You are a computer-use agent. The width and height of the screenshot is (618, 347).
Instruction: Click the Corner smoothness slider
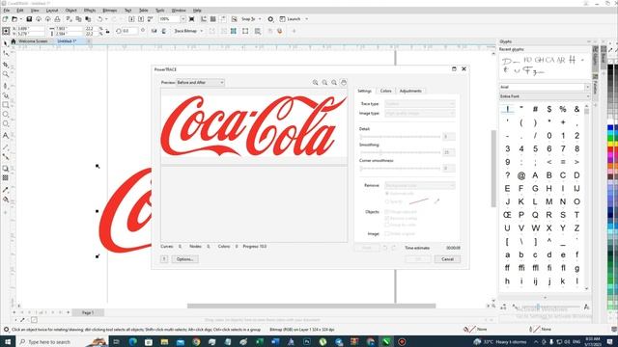point(400,169)
